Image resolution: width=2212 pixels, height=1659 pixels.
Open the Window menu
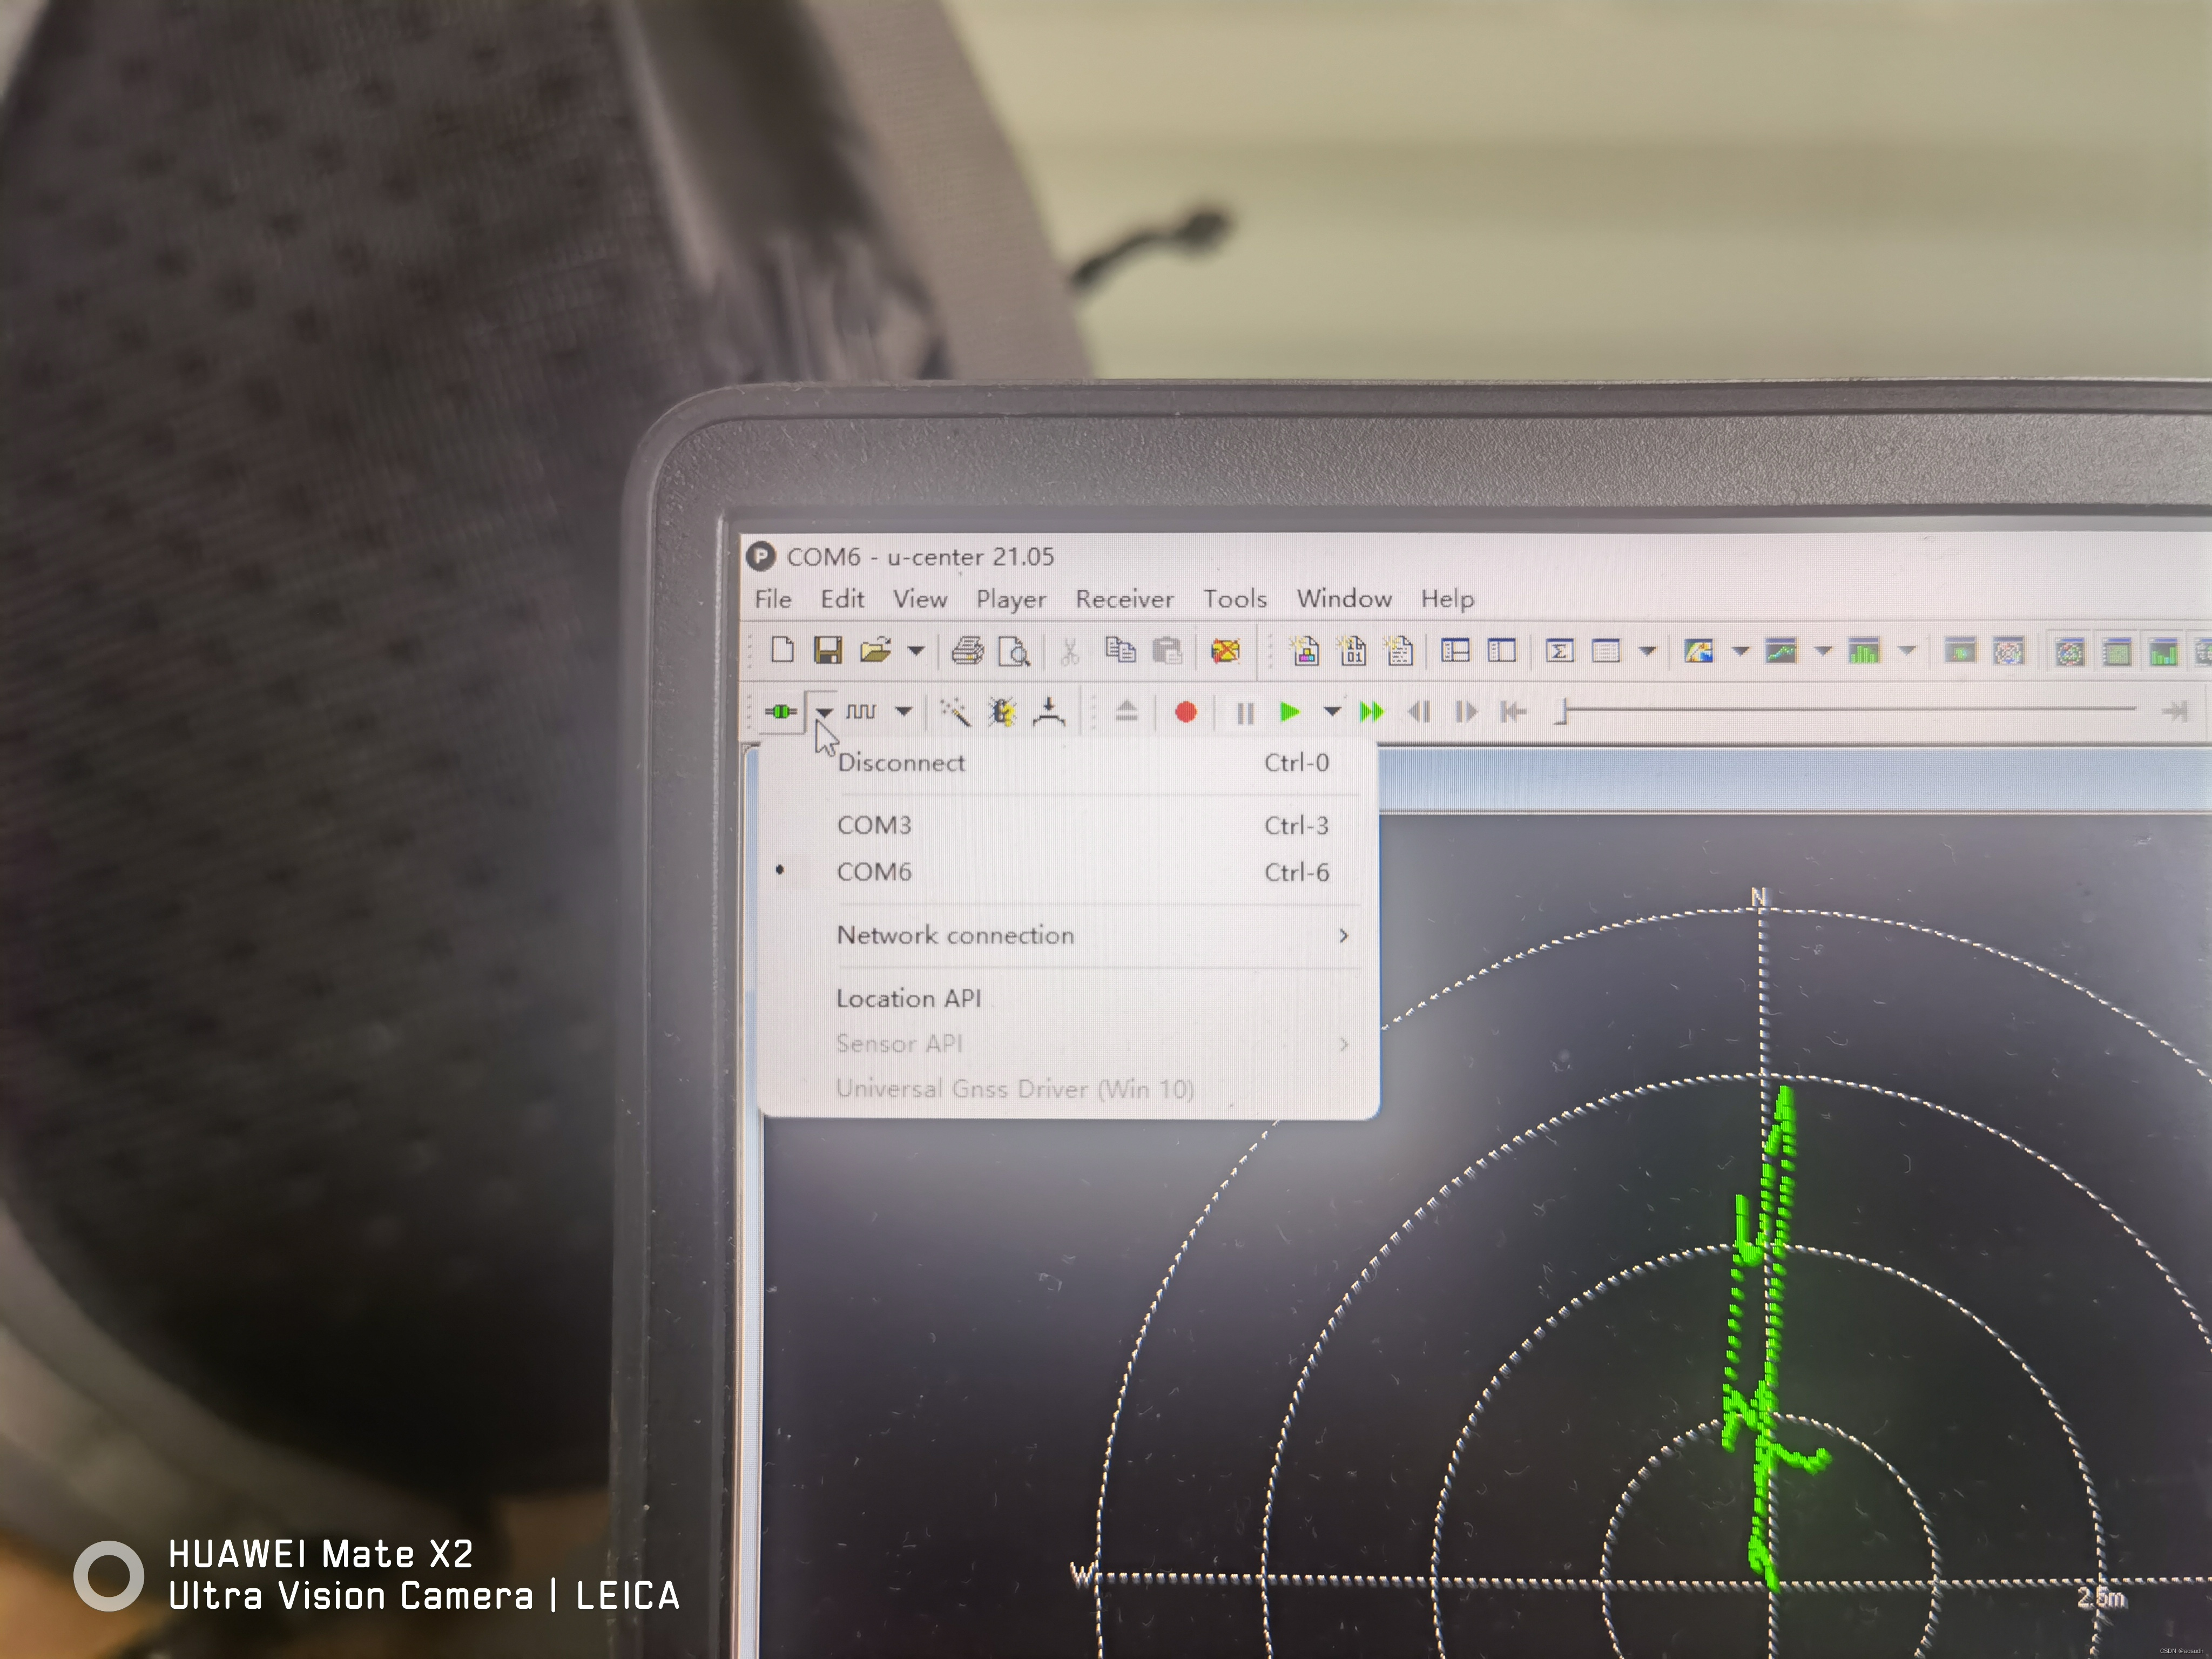click(1344, 598)
